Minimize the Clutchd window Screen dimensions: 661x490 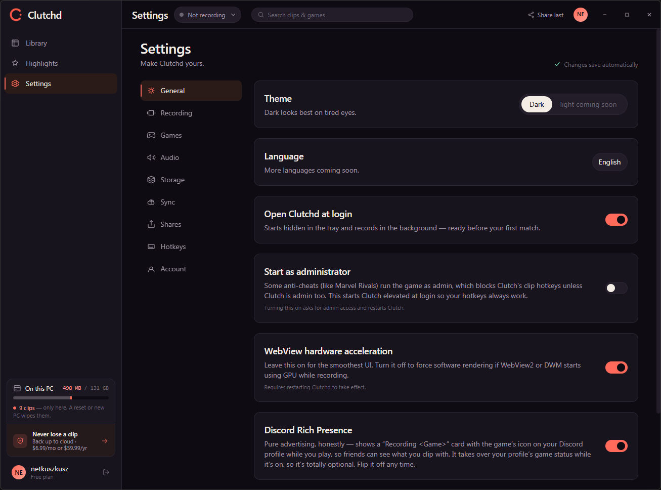click(x=604, y=15)
